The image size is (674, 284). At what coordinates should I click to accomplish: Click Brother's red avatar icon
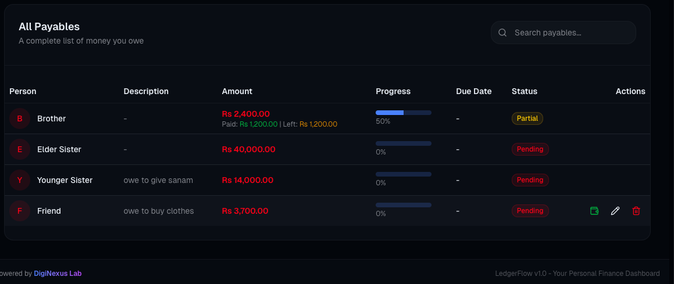pos(20,118)
